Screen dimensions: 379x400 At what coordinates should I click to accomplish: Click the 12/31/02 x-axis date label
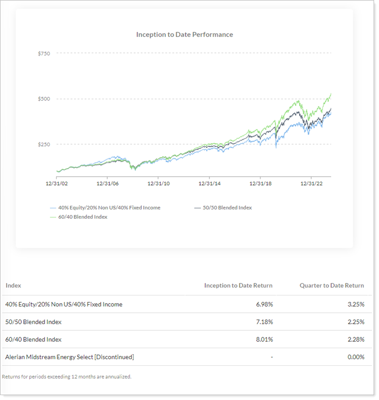pos(57,184)
